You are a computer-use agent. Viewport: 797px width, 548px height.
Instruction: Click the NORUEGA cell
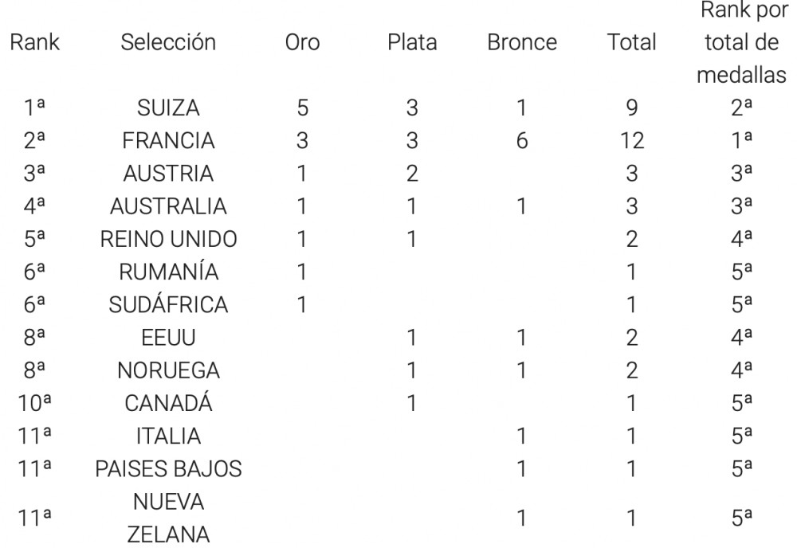[168, 370]
